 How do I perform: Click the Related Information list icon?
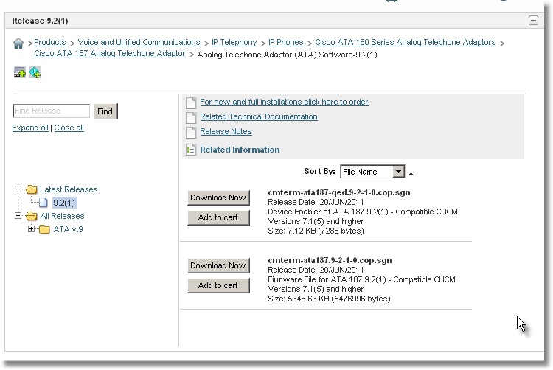(191, 150)
